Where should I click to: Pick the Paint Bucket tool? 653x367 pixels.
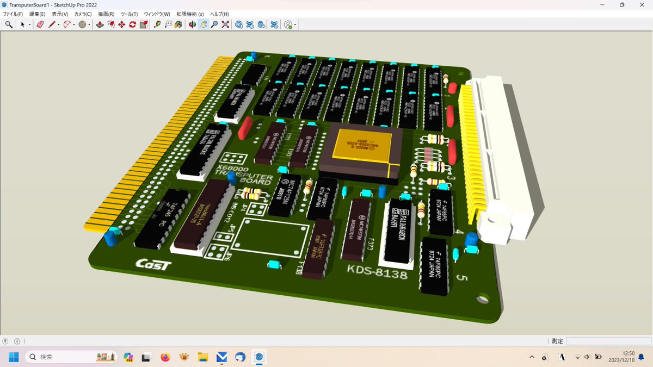(x=157, y=24)
